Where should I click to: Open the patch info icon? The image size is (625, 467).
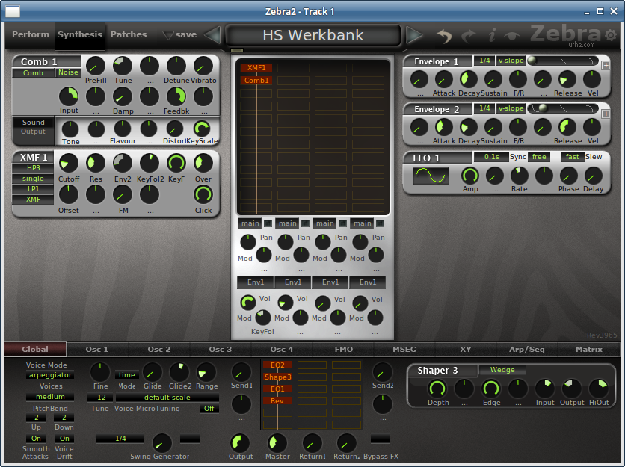[492, 35]
